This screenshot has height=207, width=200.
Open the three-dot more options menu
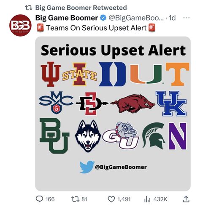(186, 18)
